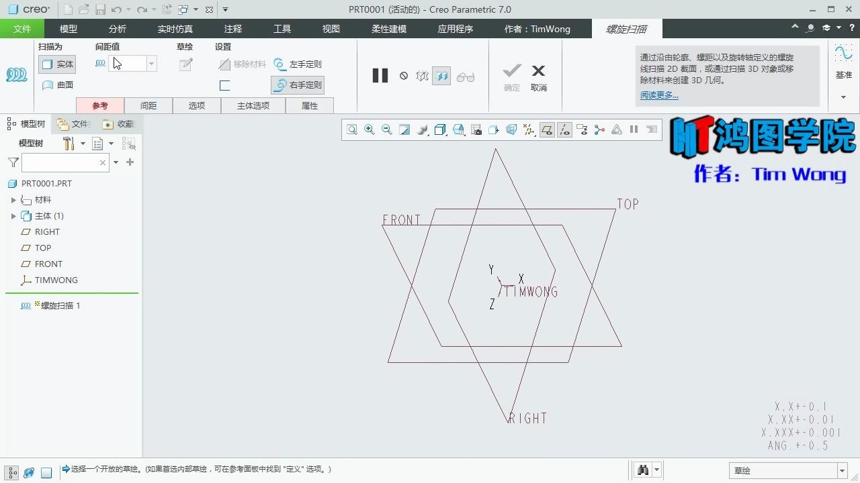Select RIGHT plane in model tree
Viewport: 860px width, 483px height.
[40, 232]
